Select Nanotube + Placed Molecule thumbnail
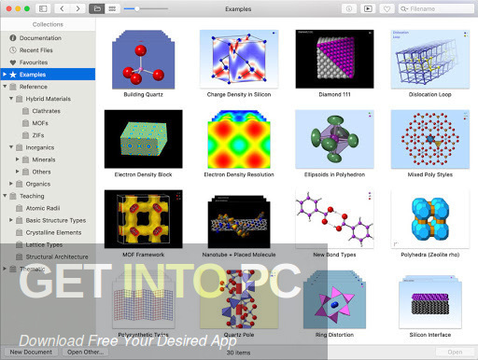This screenshot has width=478, height=360. pos(239,221)
